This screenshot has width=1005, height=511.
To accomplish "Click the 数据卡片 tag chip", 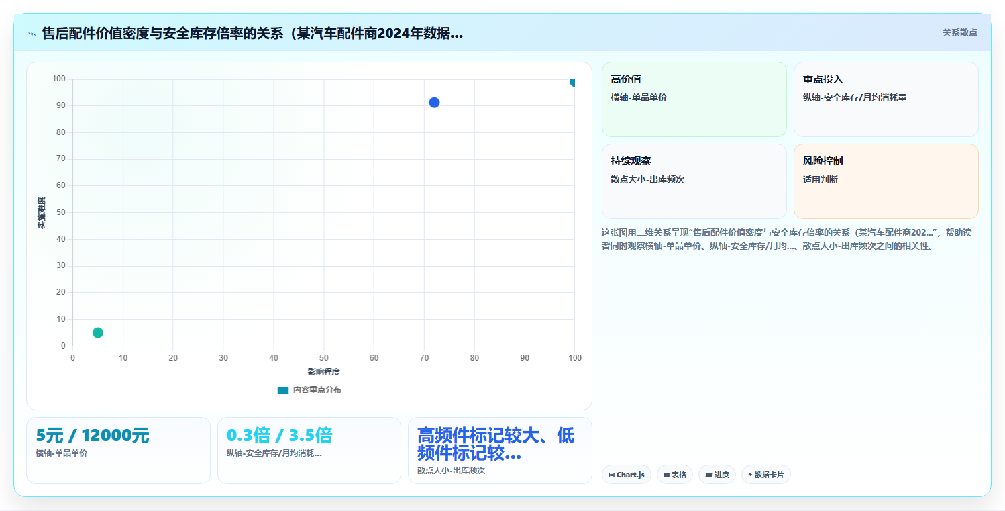I will 766,475.
